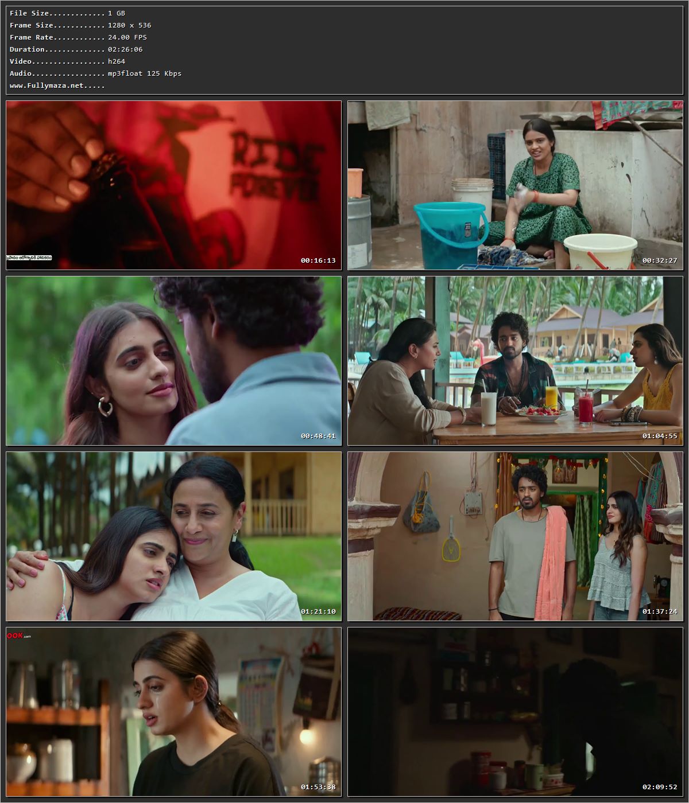689x803 pixels.
Task: Select the 'mp3float 125 Kbps' audio value
Action: 145,73
